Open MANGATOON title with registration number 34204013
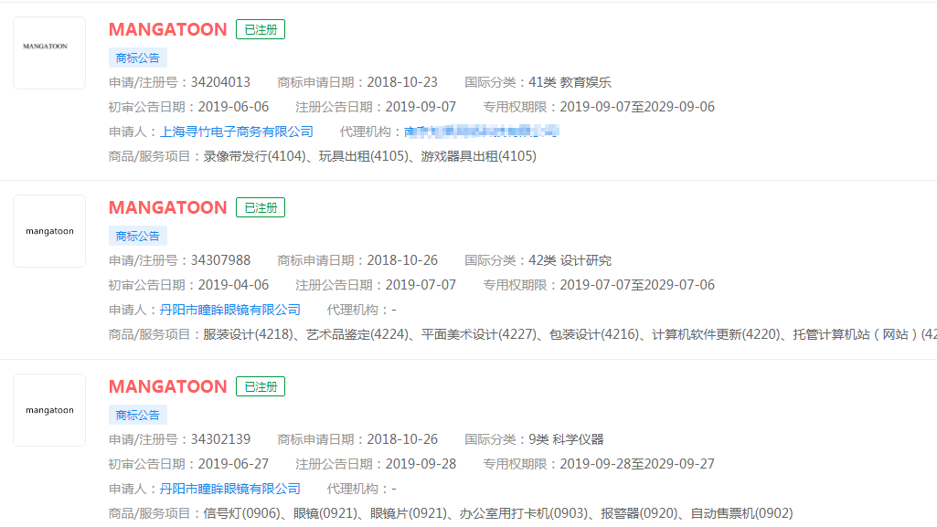This screenshot has width=937, height=527. pyautogui.click(x=168, y=29)
